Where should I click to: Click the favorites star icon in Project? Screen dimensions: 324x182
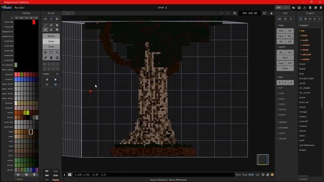click(x=305, y=19)
